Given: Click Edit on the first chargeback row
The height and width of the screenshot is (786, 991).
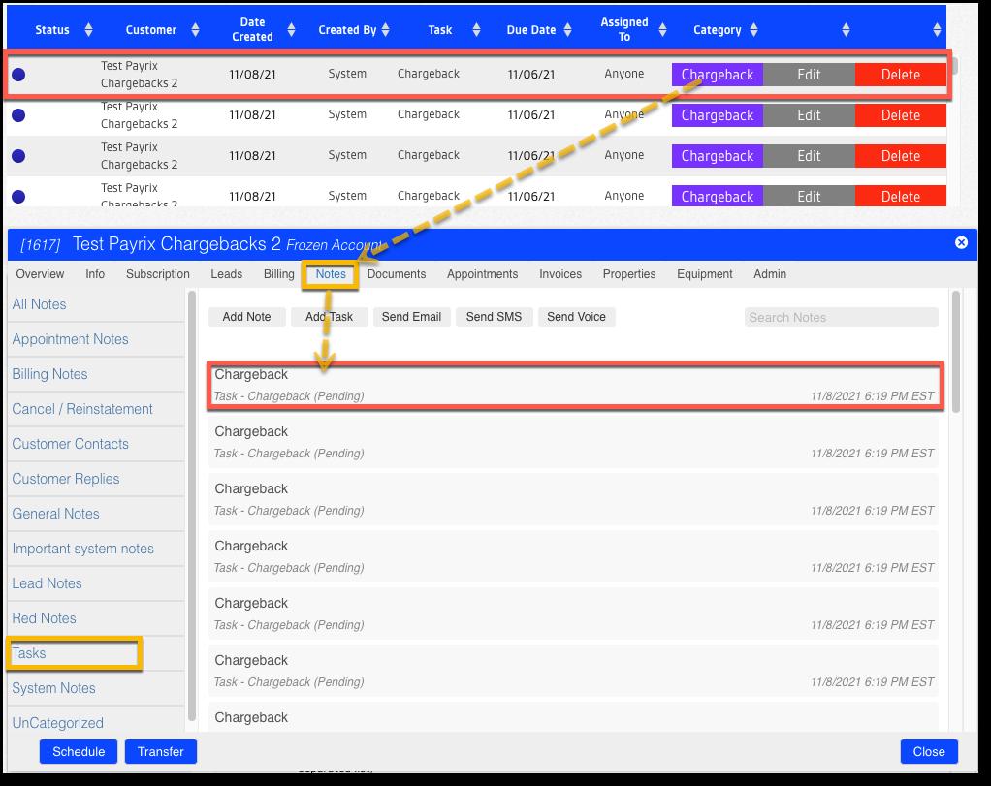Looking at the screenshot, I should (x=809, y=75).
